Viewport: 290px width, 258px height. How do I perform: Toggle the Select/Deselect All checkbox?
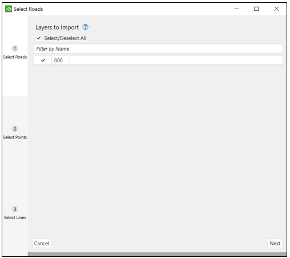click(39, 38)
